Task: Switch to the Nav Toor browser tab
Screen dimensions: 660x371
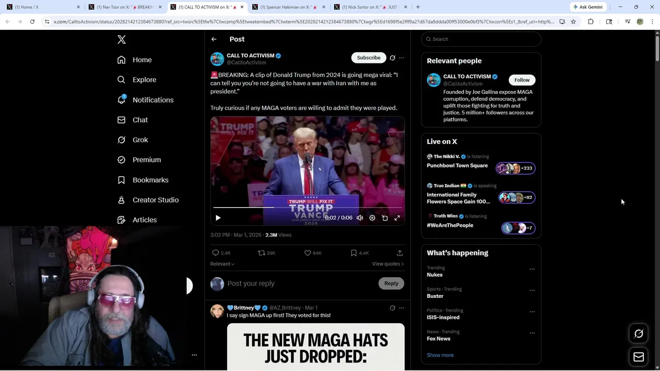Action: point(124,7)
